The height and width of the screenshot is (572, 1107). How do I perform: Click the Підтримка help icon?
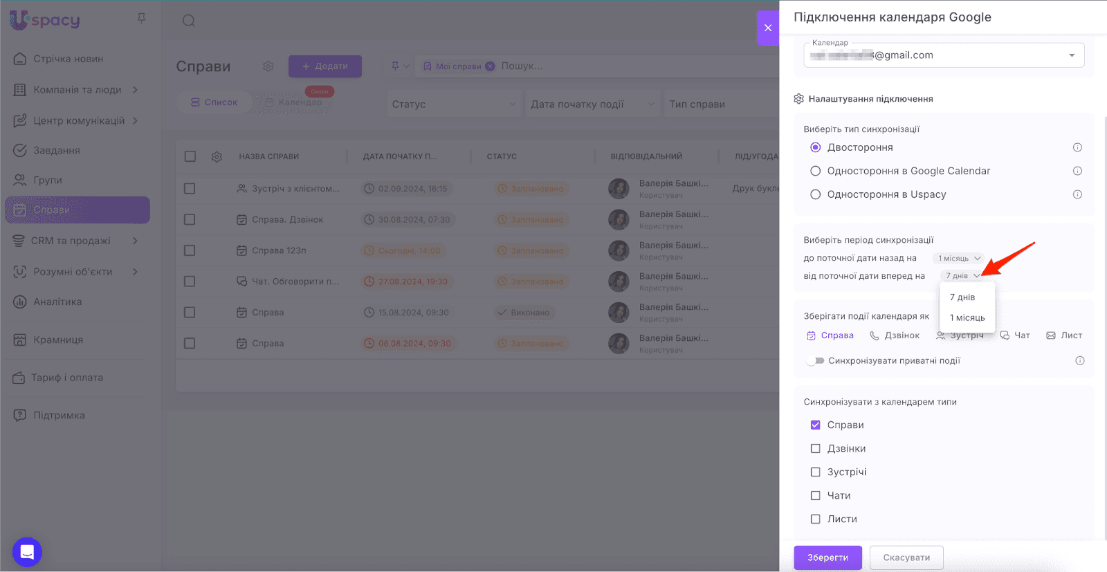pos(20,415)
